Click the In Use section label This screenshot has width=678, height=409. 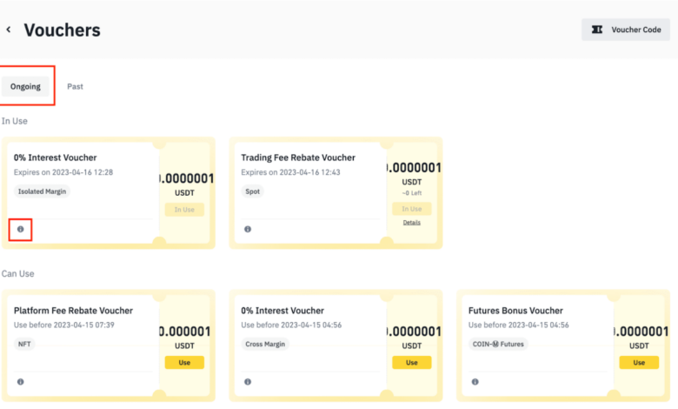pyautogui.click(x=14, y=121)
